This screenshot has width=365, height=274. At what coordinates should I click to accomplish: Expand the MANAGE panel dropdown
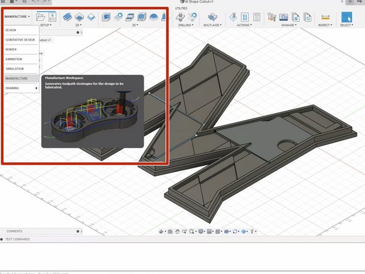pos(289,25)
